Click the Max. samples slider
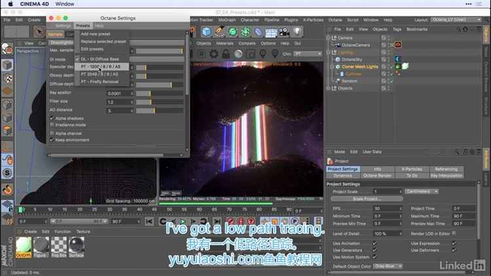The height and width of the screenshot is (276, 491). pyautogui.click(x=159, y=51)
